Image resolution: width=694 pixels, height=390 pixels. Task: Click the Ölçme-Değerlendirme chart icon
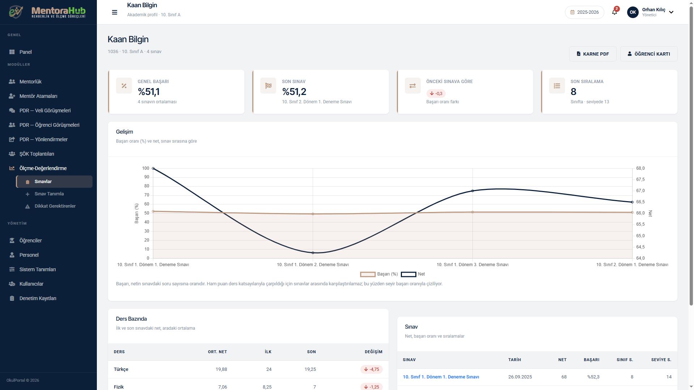[12, 168]
